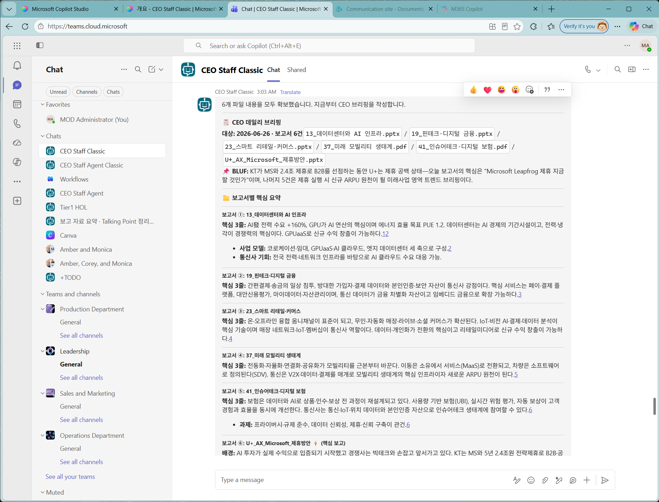Add apps with the plus rail icon
659x502 pixels.
coord(17,201)
